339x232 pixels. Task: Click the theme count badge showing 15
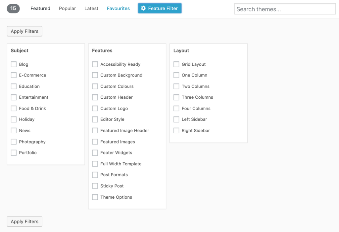point(13,8)
